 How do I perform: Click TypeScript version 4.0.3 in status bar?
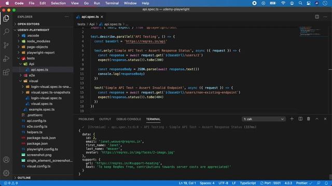(x=288, y=183)
